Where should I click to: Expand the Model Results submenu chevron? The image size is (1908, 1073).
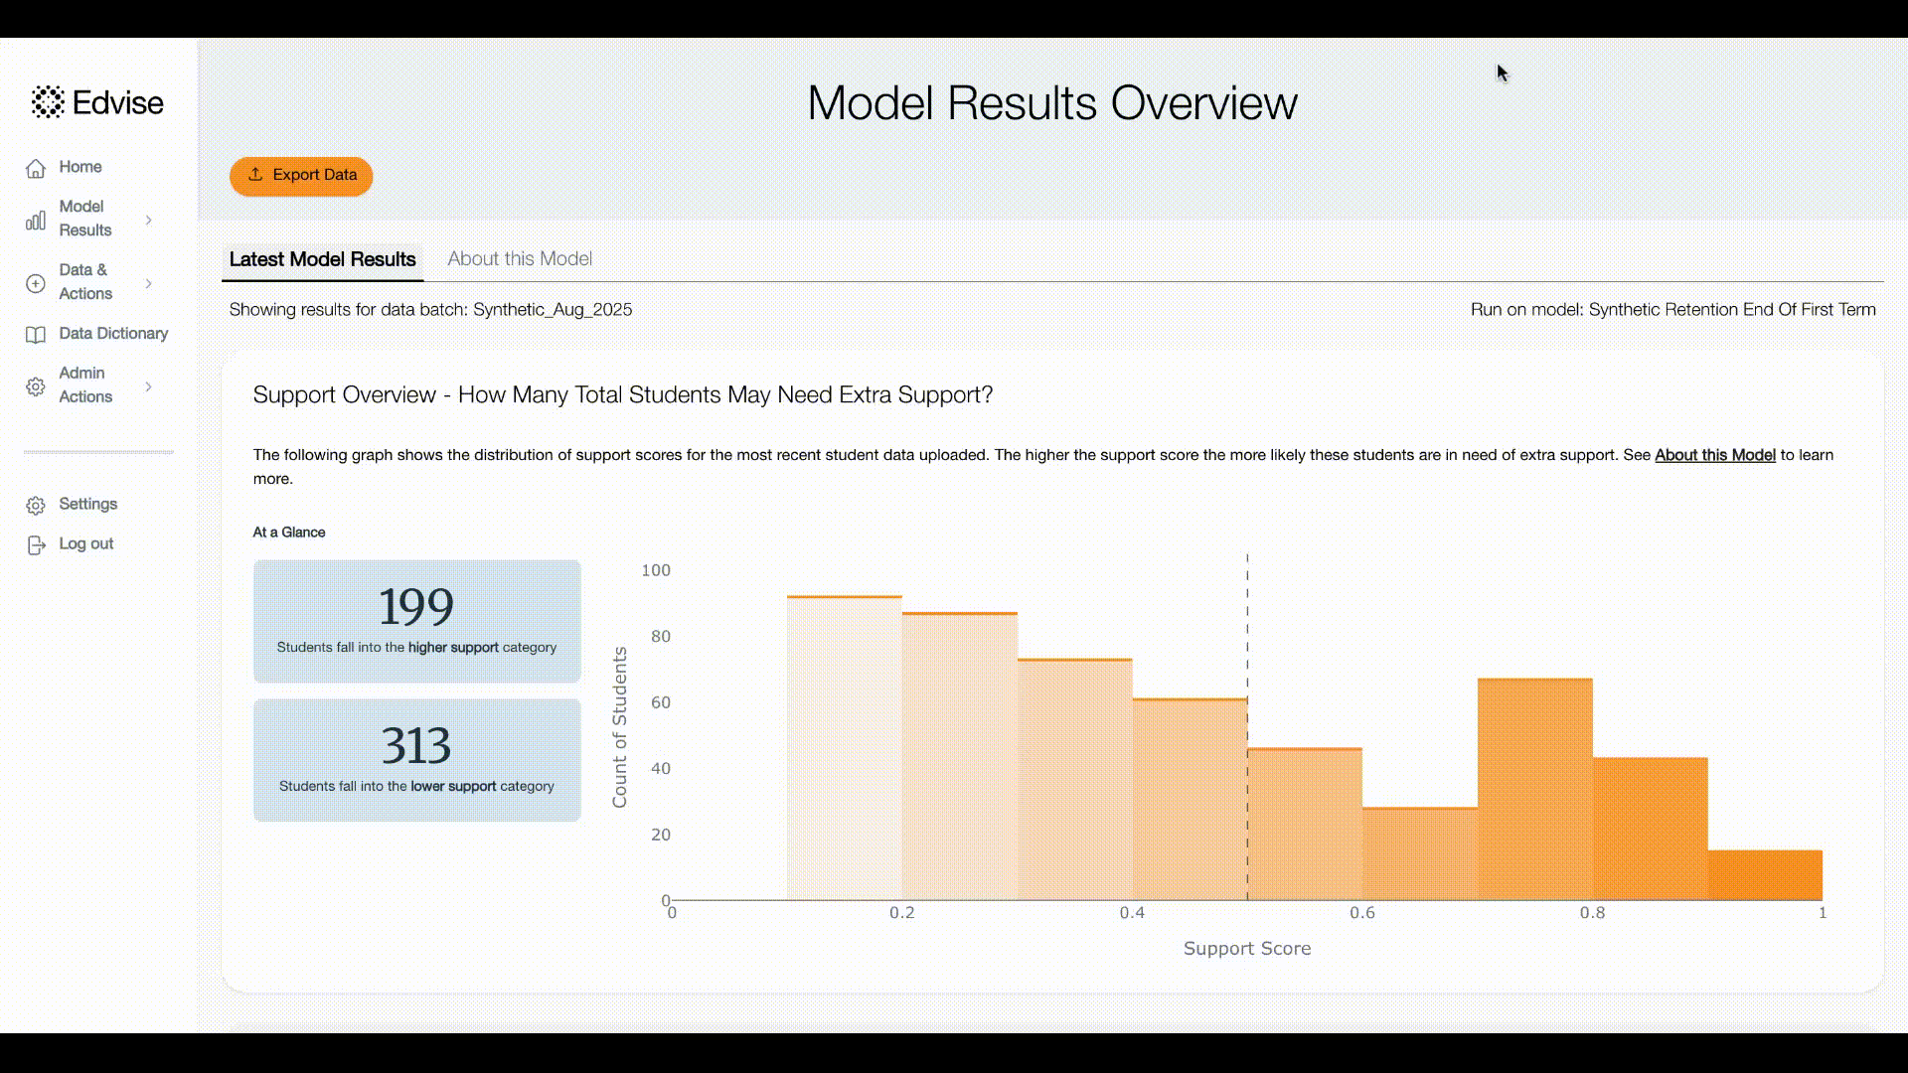pos(149,220)
